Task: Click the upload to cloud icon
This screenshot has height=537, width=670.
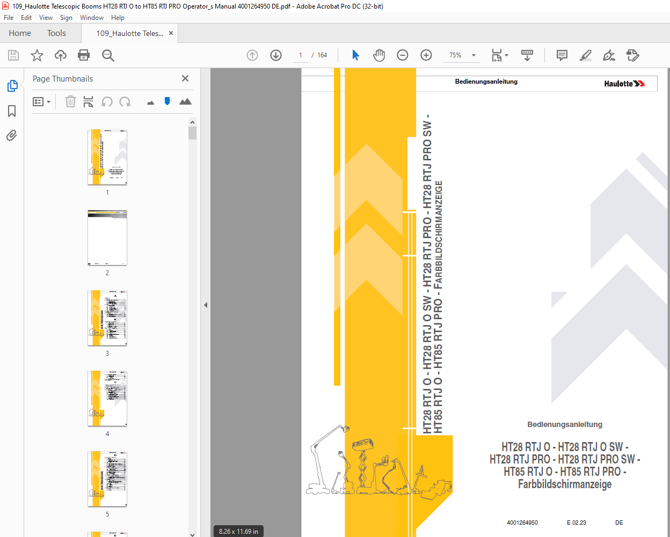Action: (x=61, y=55)
